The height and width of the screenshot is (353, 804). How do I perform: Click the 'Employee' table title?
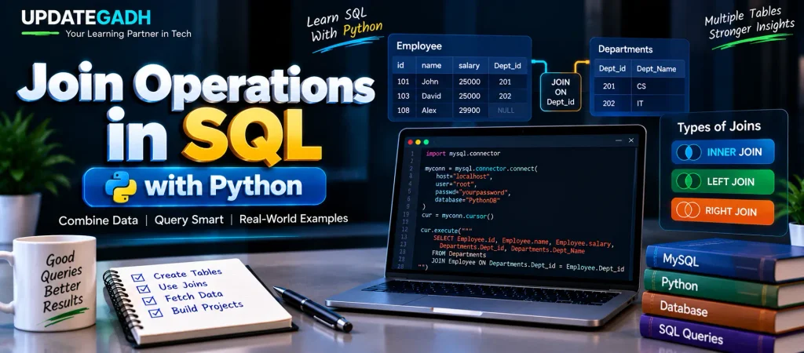pyautogui.click(x=419, y=46)
